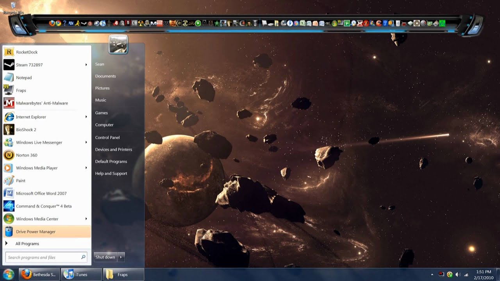Open shut down options arrow
The image size is (500, 281).
pos(121,257)
